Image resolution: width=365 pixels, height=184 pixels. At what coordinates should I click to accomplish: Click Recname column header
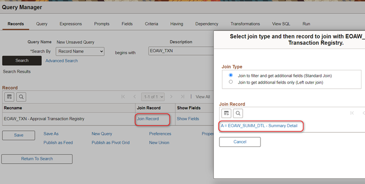coord(13,108)
